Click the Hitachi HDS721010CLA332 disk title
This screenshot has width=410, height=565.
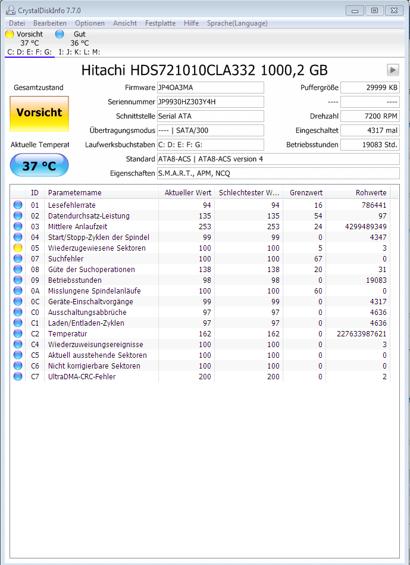click(x=204, y=70)
